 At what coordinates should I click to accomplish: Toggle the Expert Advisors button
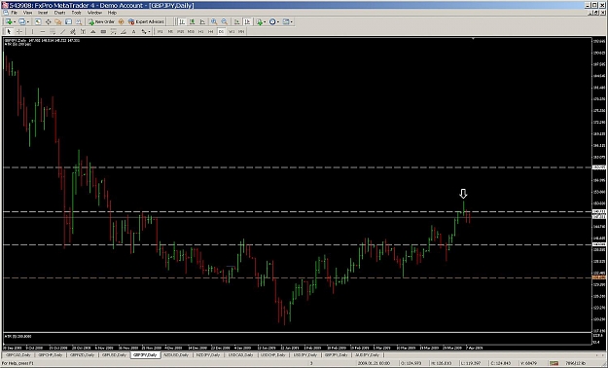146,21
